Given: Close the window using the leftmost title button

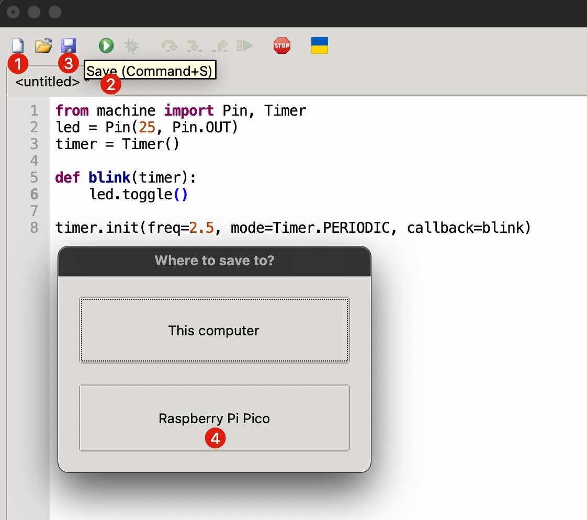Looking at the screenshot, I should 14,12.
